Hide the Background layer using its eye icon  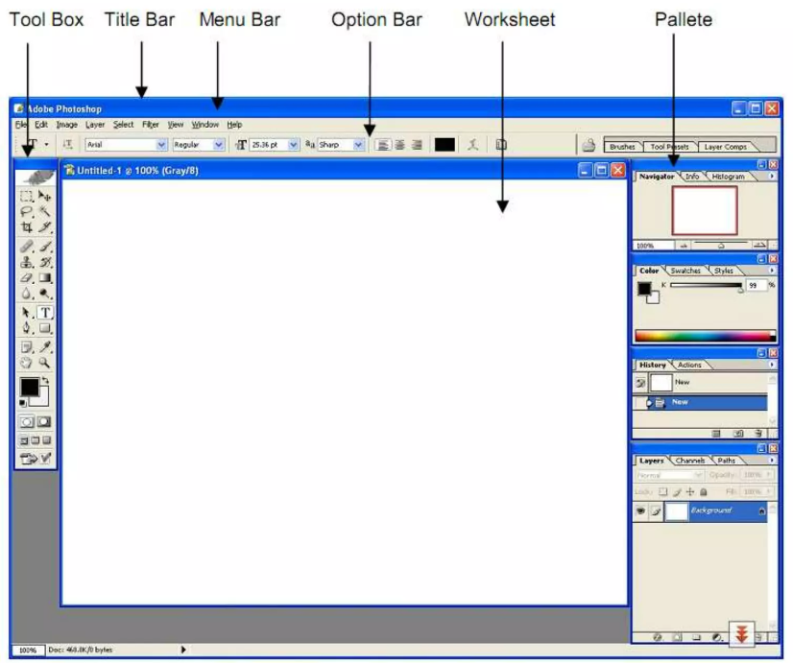(x=640, y=511)
